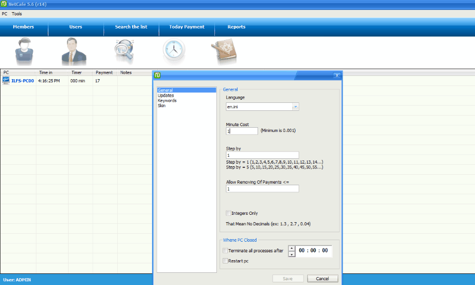
Task: Open the PC menu
Action: click(5, 14)
